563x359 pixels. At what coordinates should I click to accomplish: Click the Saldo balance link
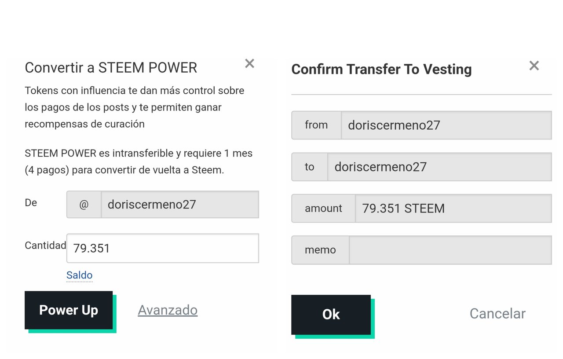coord(79,275)
